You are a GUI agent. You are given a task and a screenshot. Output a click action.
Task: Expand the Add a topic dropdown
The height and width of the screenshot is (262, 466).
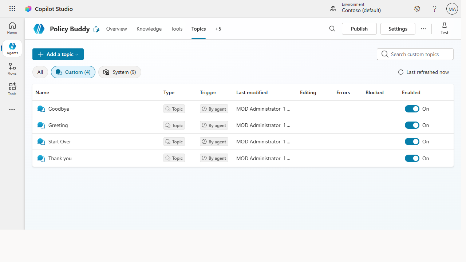click(58, 54)
